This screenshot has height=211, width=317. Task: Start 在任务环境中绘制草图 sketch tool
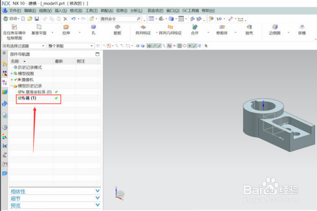pos(14,32)
